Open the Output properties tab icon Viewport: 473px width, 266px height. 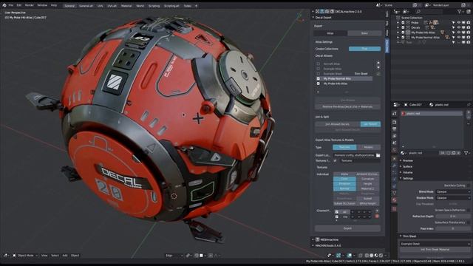[394, 129]
